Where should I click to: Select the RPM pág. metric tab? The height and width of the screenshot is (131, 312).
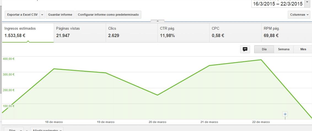pos(287,32)
